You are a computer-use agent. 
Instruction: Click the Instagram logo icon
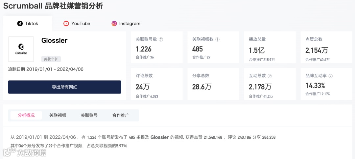(114, 24)
